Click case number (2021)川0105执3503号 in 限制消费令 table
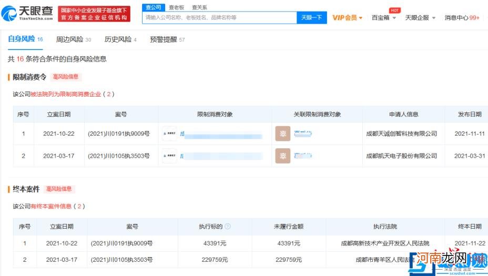 pyautogui.click(x=118, y=156)
